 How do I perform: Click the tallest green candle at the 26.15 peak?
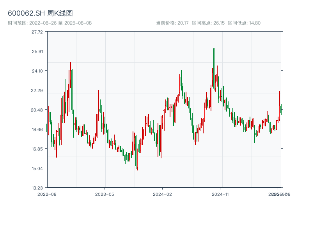pos(214,69)
